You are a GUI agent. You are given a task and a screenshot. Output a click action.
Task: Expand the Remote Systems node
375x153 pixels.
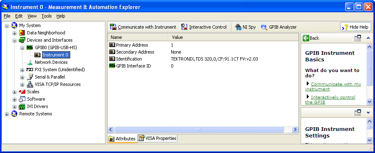point(7,114)
